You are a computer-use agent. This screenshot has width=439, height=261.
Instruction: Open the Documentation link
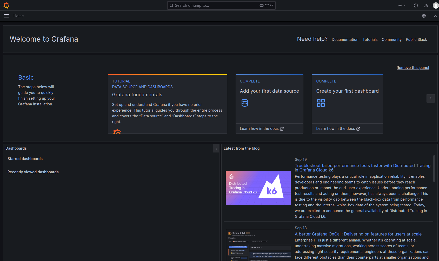point(345,40)
